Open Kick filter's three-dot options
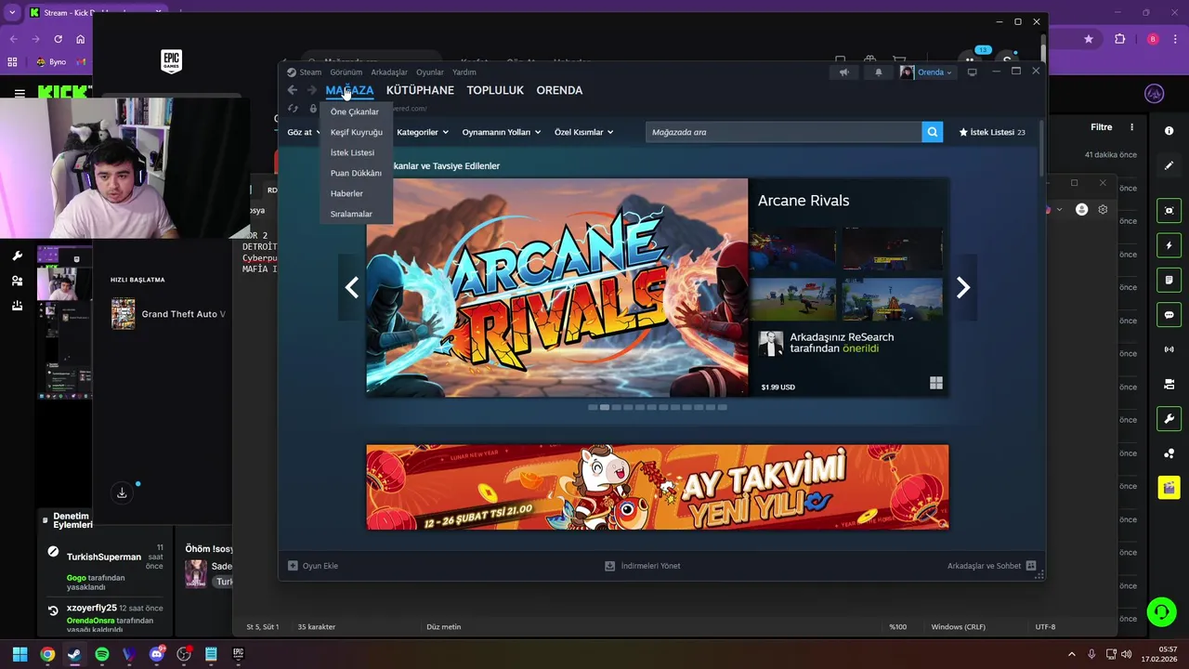Screen dimensions: 1189x669 (x=1131, y=127)
